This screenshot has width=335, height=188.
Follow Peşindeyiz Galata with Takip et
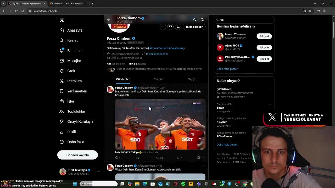(264, 59)
